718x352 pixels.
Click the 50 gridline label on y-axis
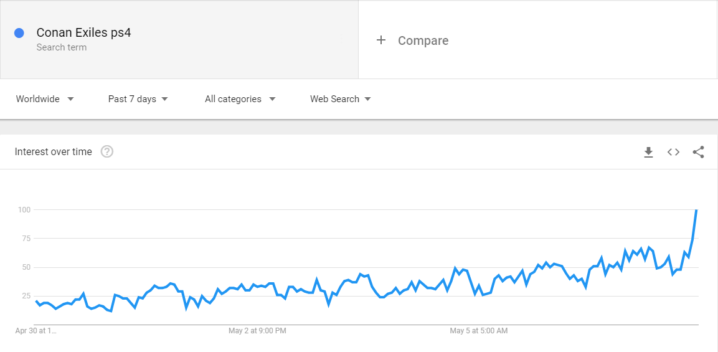pos(25,267)
